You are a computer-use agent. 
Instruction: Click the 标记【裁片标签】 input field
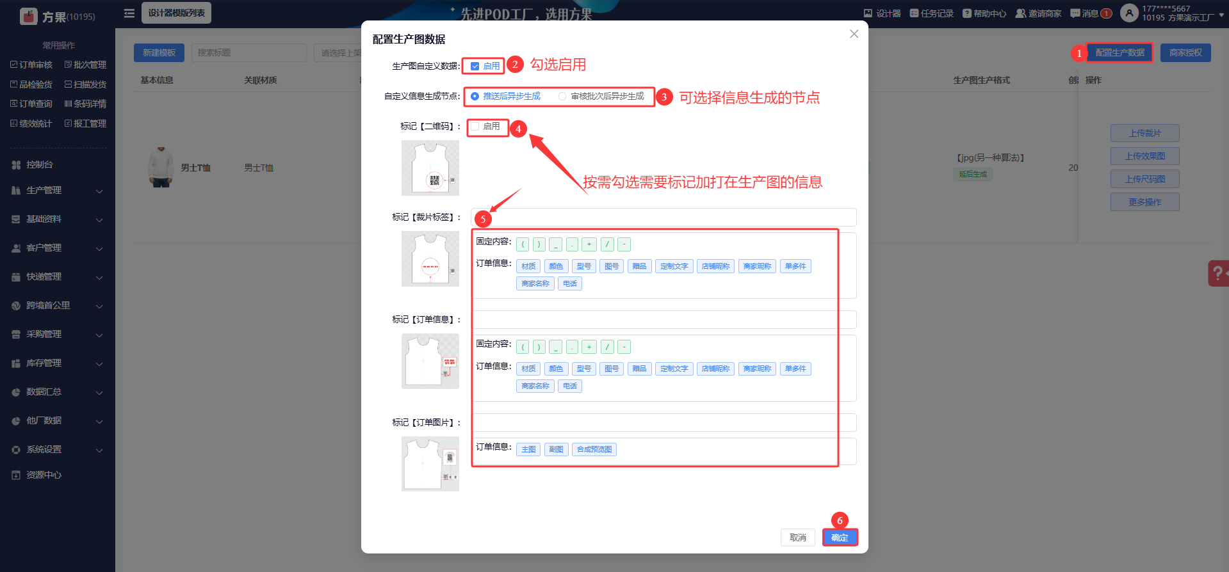663,217
